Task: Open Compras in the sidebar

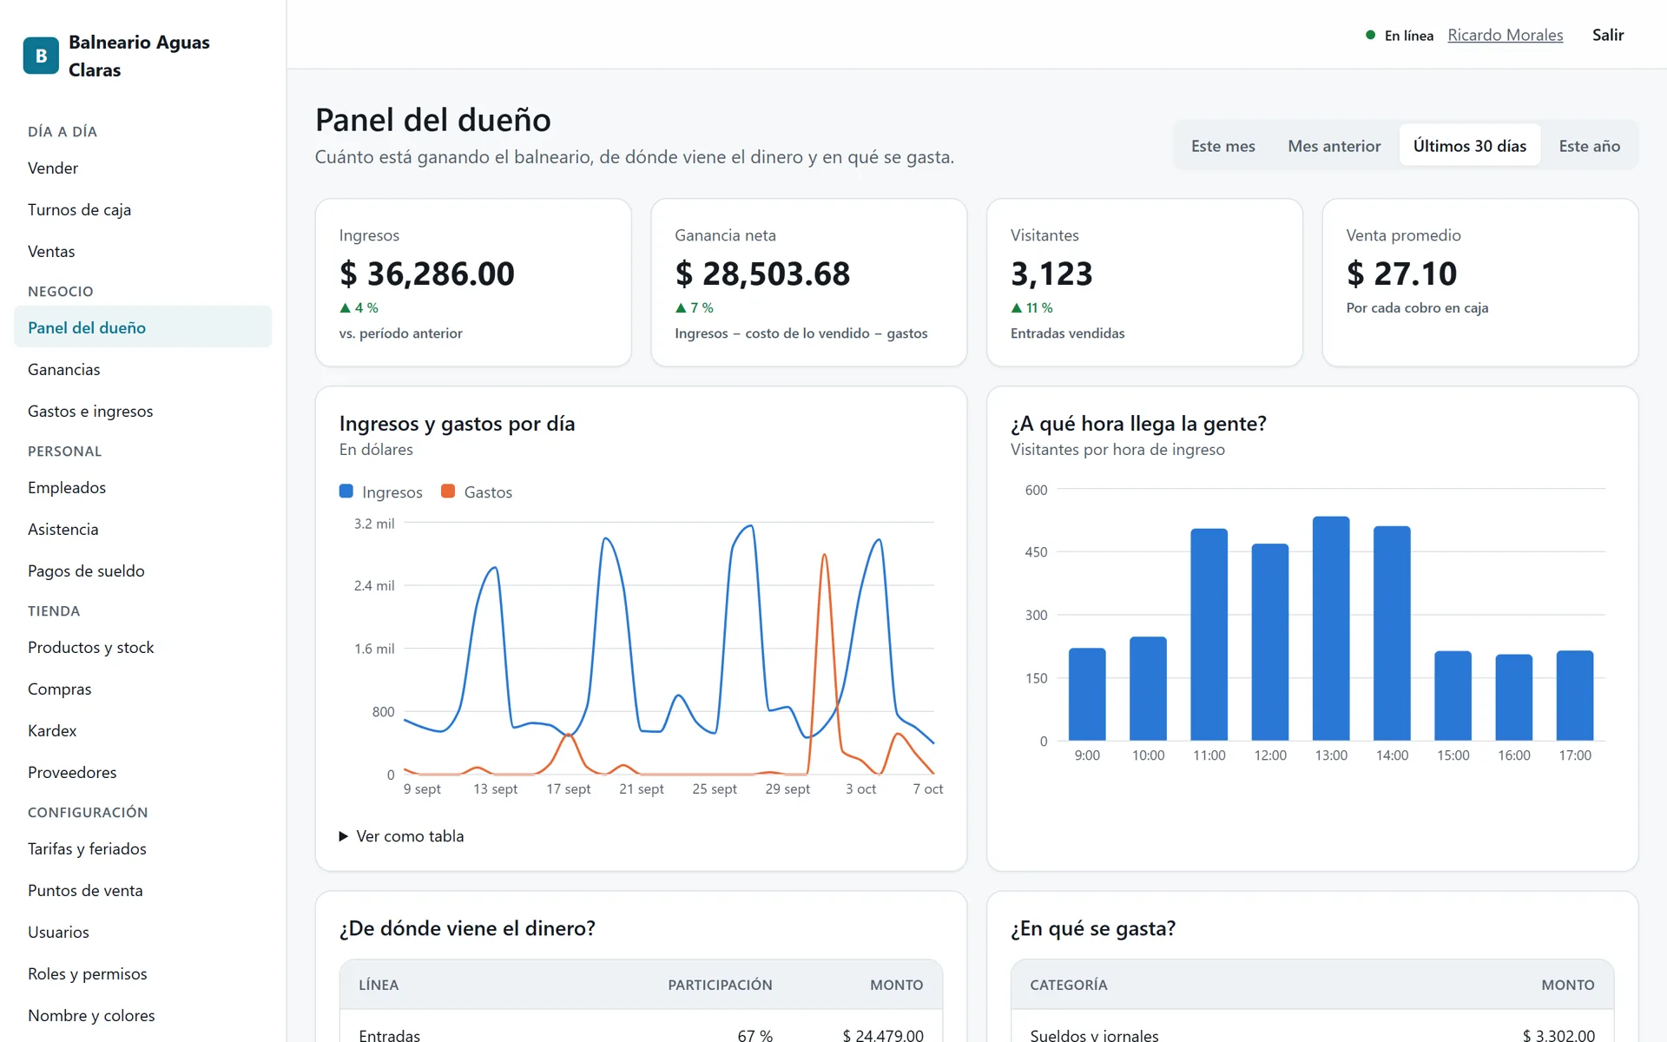Action: (x=142, y=689)
